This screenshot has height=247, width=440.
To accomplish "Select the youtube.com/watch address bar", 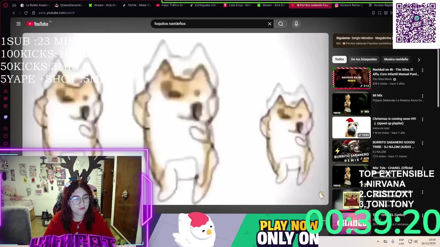I will (56, 13).
